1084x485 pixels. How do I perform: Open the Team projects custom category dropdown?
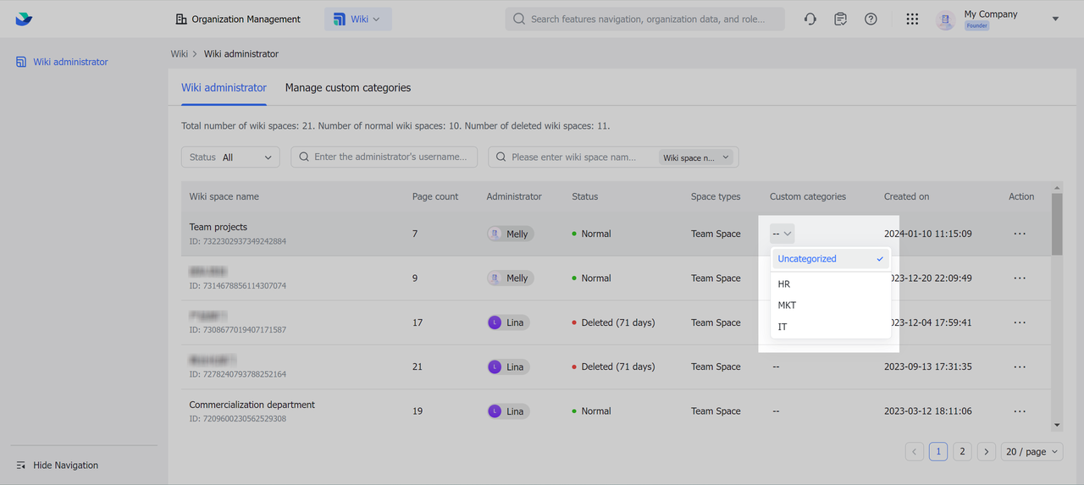pos(782,234)
